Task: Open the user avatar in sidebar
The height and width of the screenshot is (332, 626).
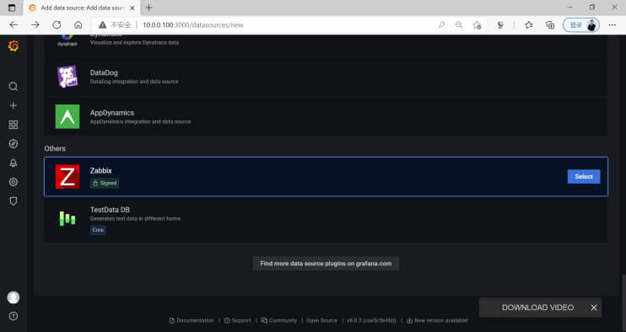Action: (x=13, y=297)
